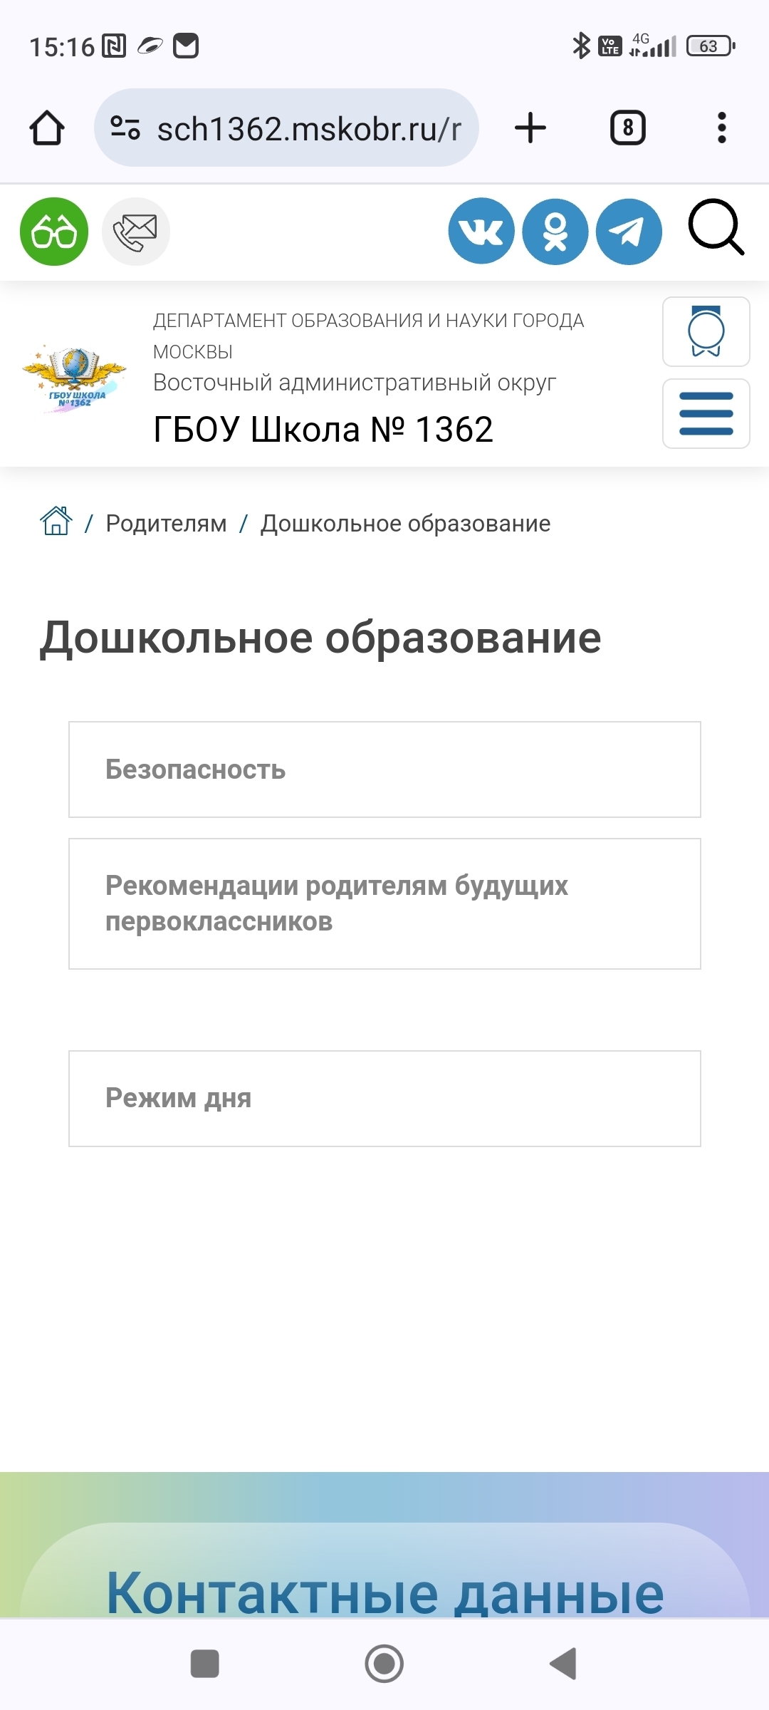Tap the site search magnifier
The image size is (769, 1710).
715,228
